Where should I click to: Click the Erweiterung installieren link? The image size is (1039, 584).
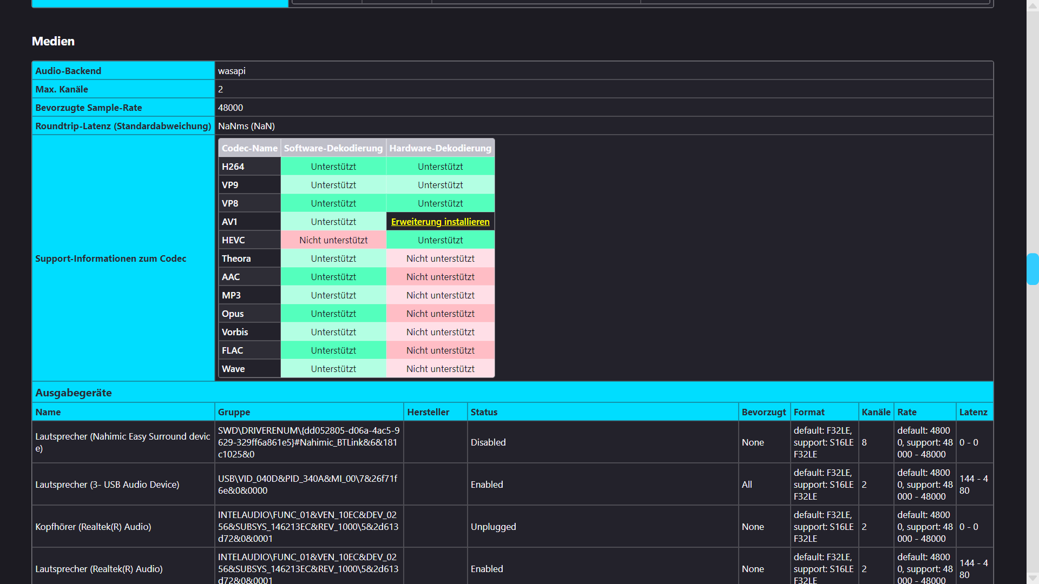coord(440,222)
